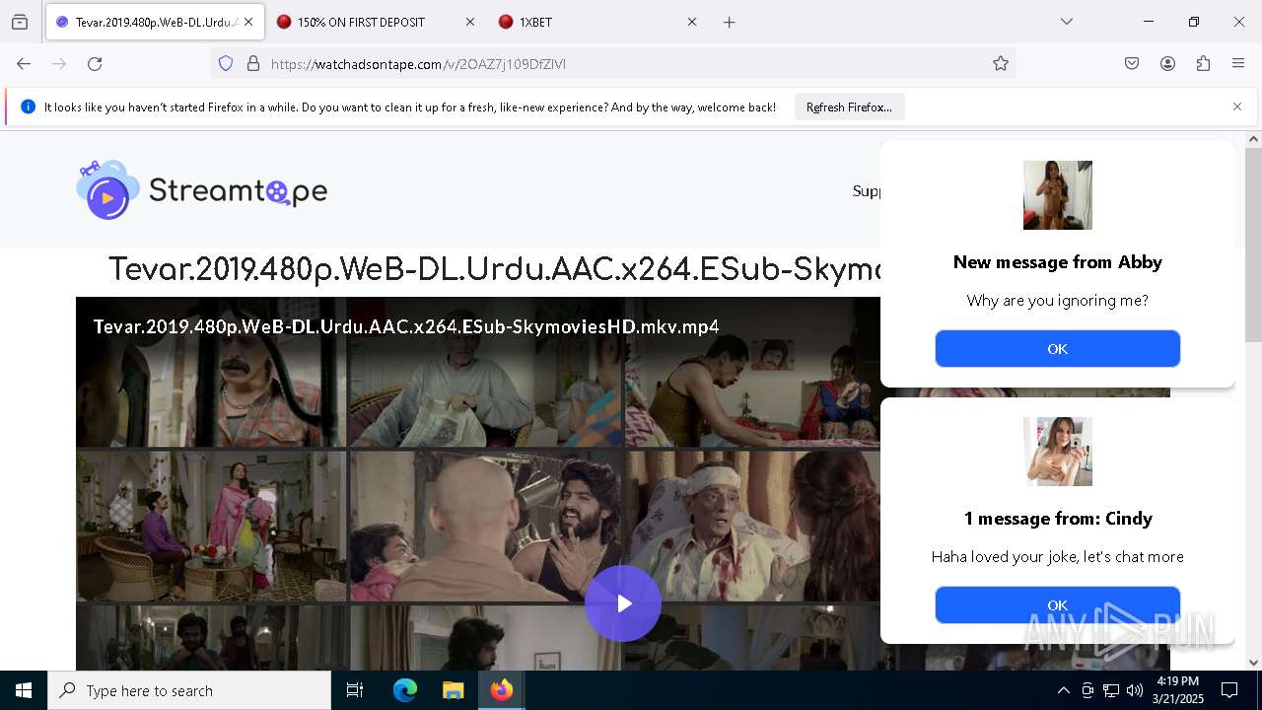Open Save to Pocket icon
The image size is (1262, 710).
[x=1132, y=64]
